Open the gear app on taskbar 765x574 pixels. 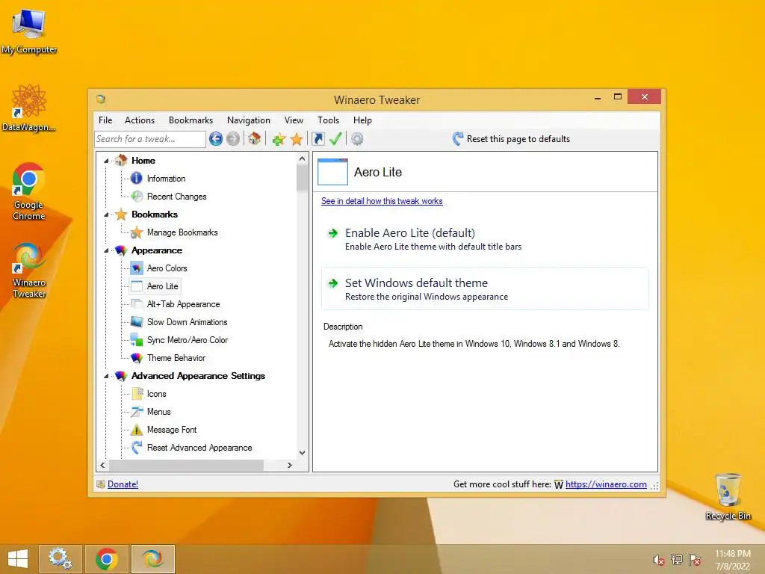tap(60, 559)
